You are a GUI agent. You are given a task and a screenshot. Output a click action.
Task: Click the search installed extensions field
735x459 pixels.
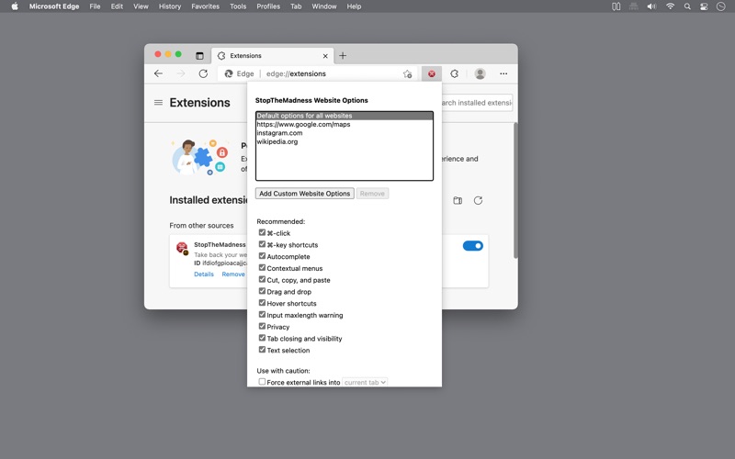tap(476, 103)
